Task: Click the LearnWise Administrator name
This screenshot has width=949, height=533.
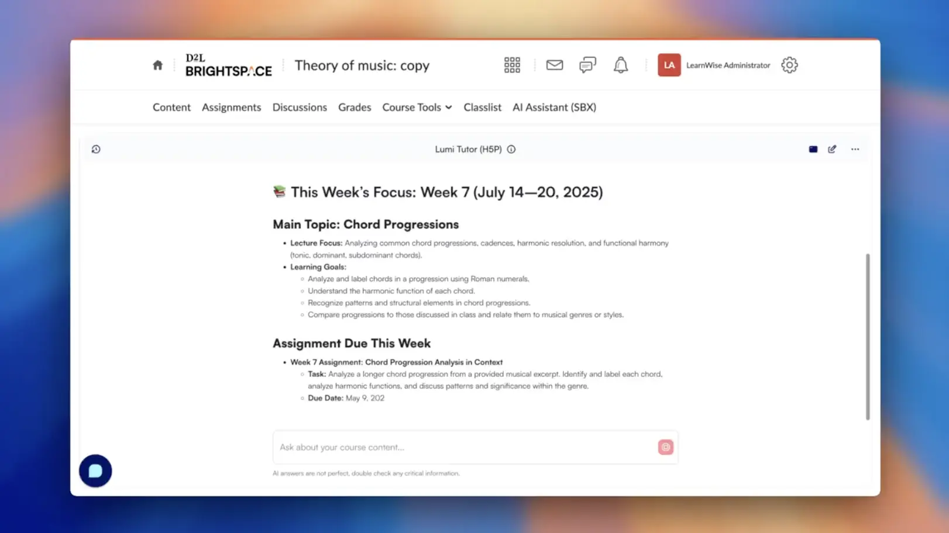Action: 728,65
